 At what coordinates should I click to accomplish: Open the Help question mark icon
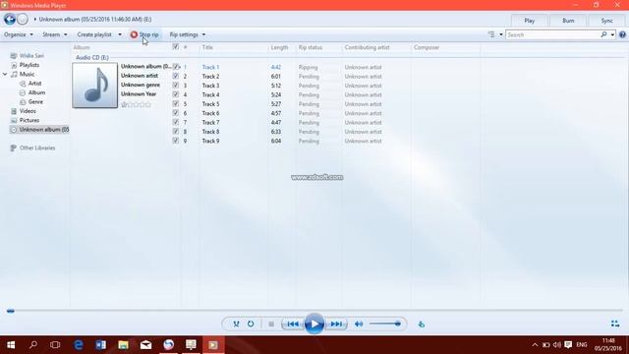pyautogui.click(x=622, y=34)
